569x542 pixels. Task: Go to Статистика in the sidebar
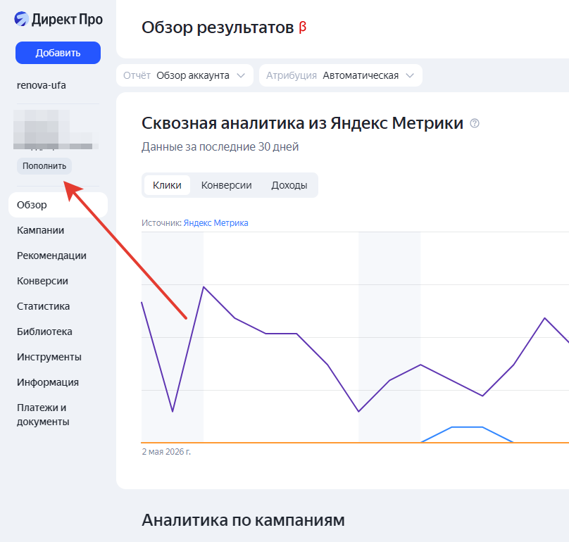(x=43, y=307)
